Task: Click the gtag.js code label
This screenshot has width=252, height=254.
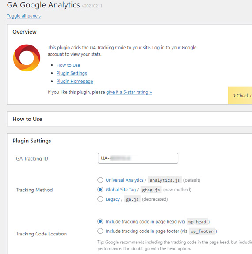Action: click(x=151, y=190)
